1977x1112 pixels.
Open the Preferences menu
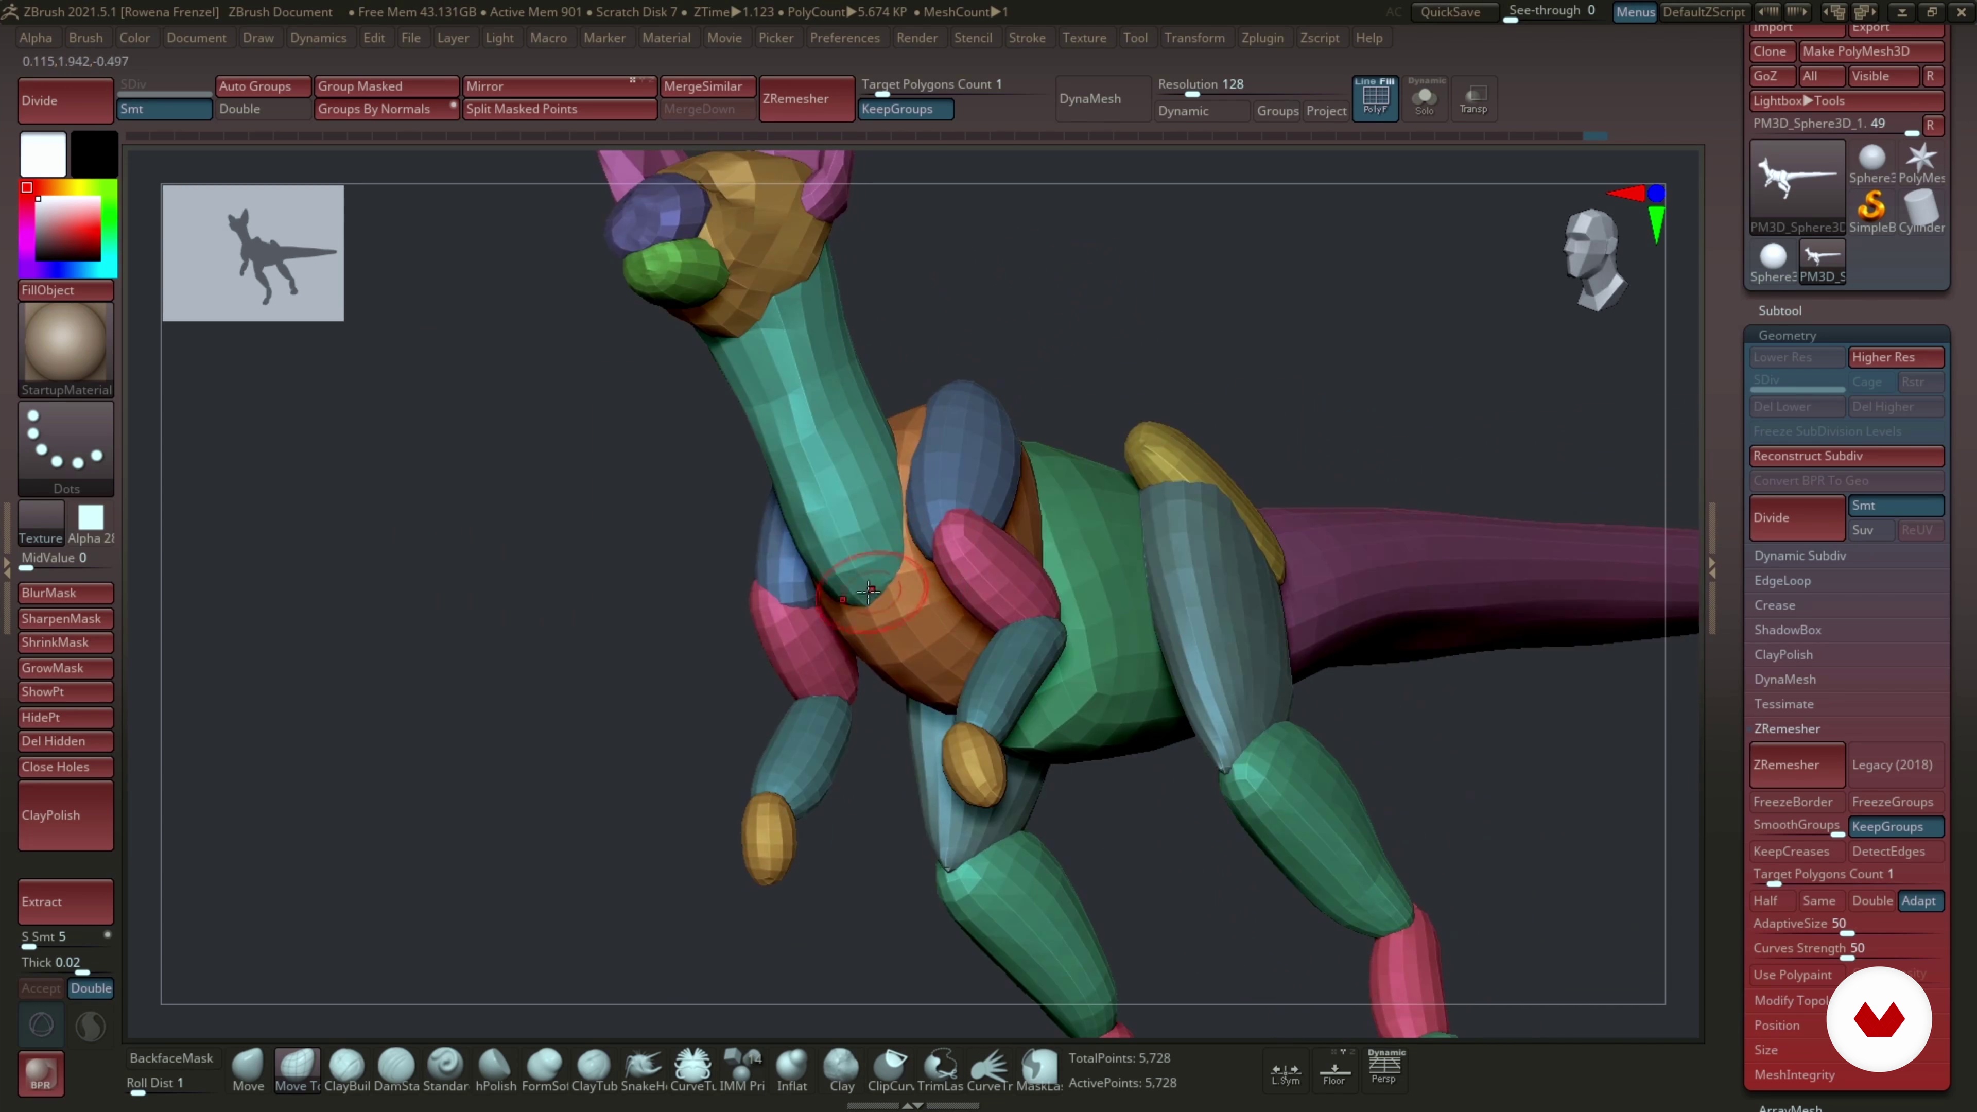pyautogui.click(x=844, y=38)
